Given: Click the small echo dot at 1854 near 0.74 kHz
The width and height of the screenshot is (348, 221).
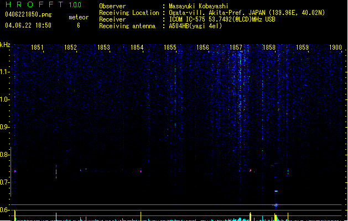Looking at the screenshot, I should click(141, 171).
